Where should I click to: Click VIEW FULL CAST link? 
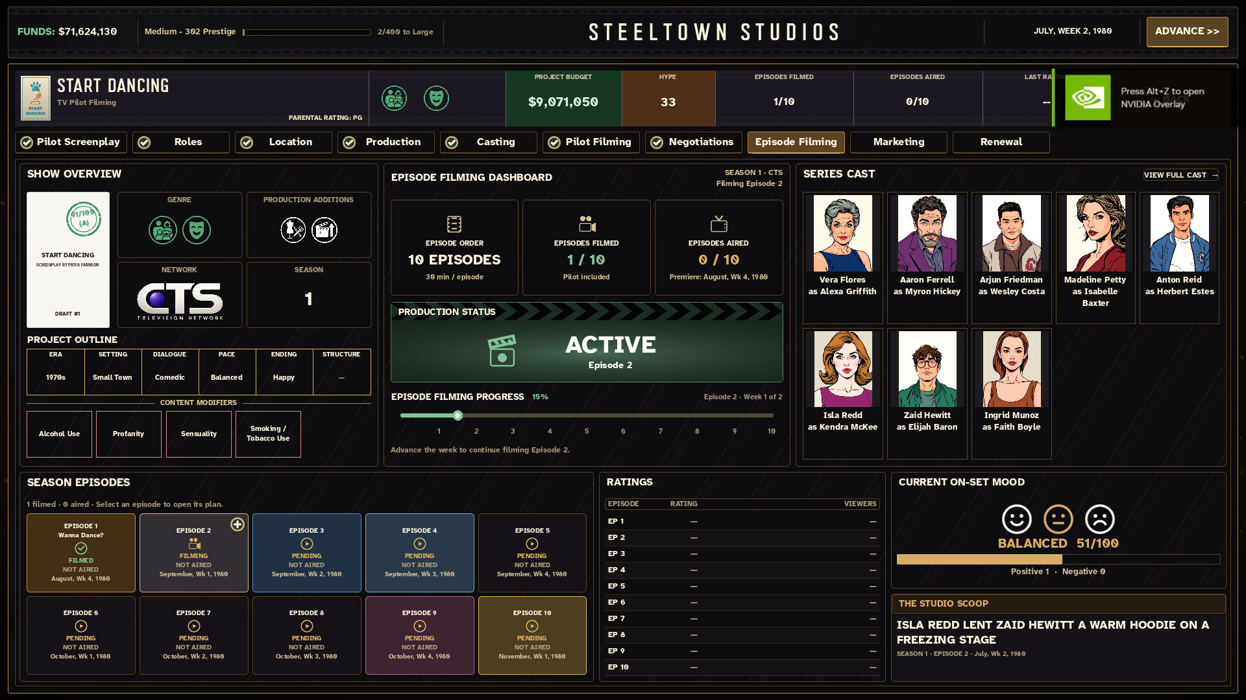click(1181, 175)
